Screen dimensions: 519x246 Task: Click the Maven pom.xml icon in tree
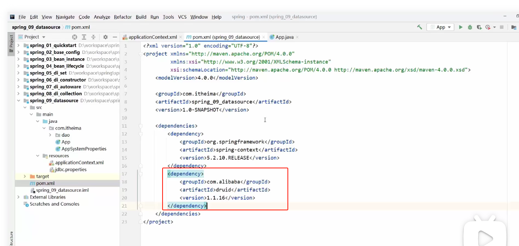[x=33, y=183]
